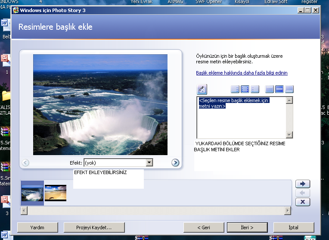Image resolution: width=329 pixels, height=240 pixels.
Task: Go to next picture with round arrow
Action: pyautogui.click(x=175, y=162)
